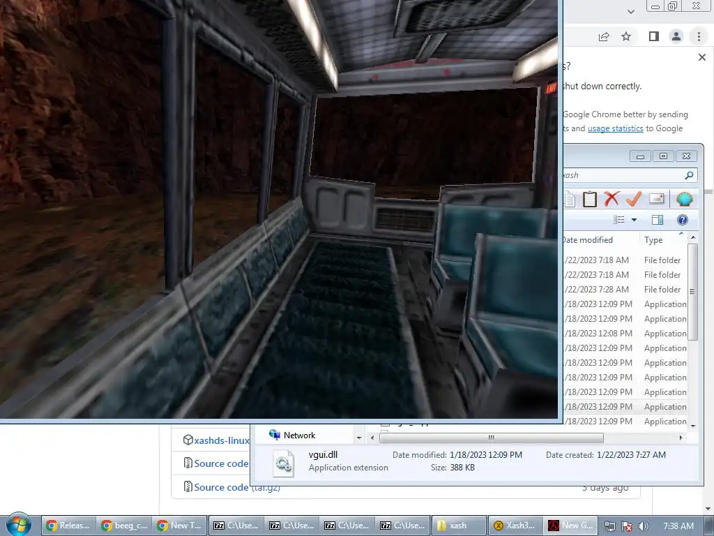
Task: Click the mail card toolbar icon
Action: point(656,199)
